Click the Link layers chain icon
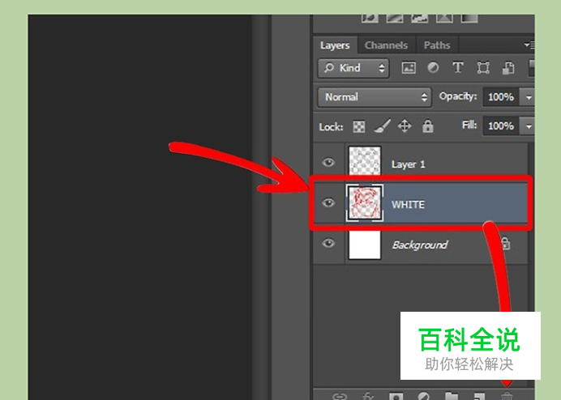This screenshot has width=561, height=400. 340,396
